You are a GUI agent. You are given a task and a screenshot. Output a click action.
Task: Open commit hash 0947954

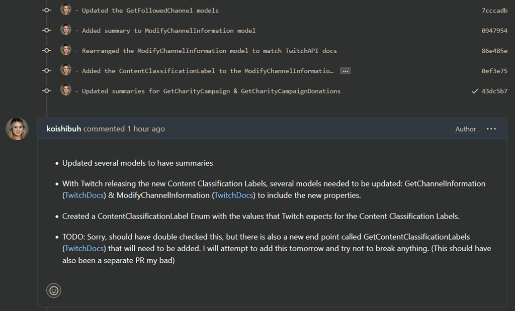pos(494,31)
